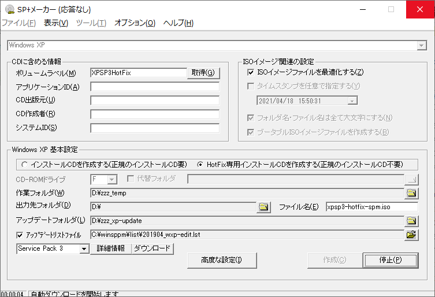Open the ツール(T) menu
This screenshot has height=297, width=435.
tap(91, 23)
